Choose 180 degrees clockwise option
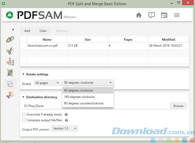The width and height of the screenshot is (195, 143). pos(88,97)
